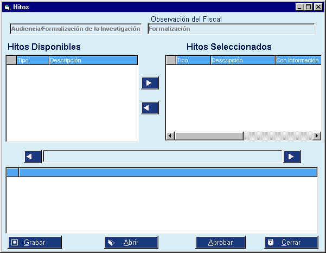Click the Hitos Seleccionados horizontal scrollbar right arrow
Image resolution: width=326 pixels, height=253 pixels.
pos(317,136)
